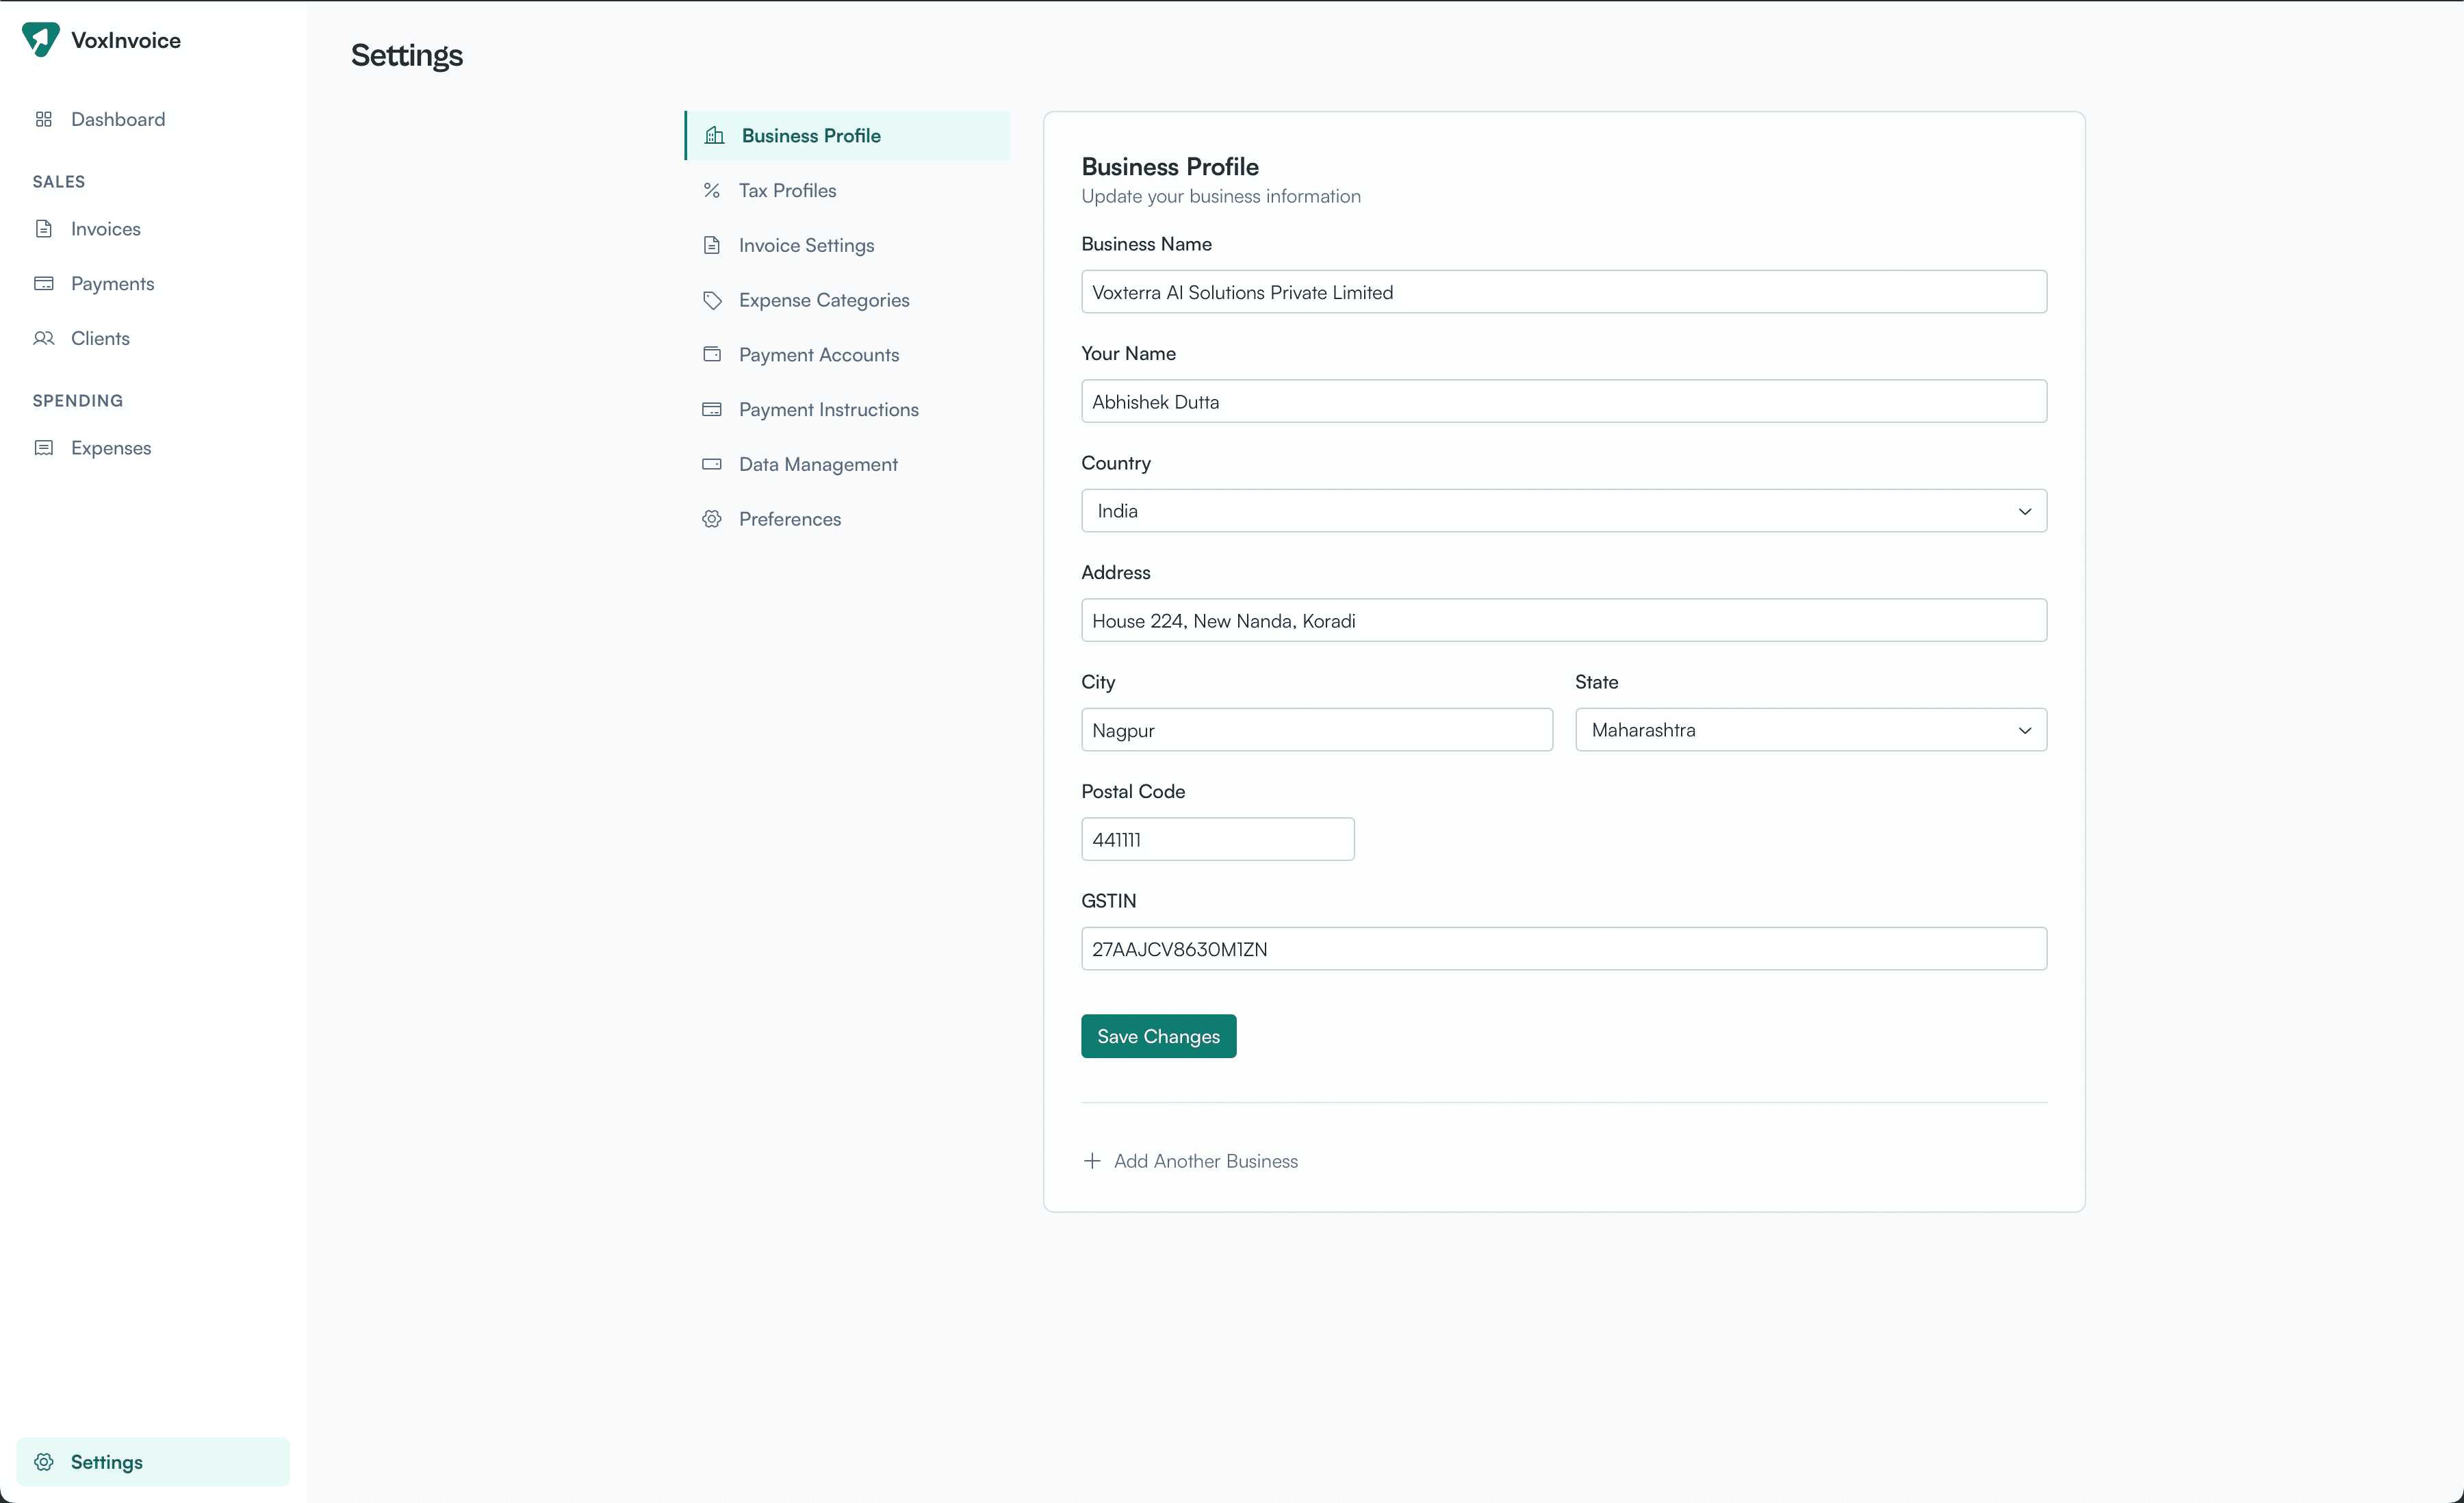The image size is (2464, 1503).
Task: Open the Dashboard from sidebar
Action: pos(117,119)
